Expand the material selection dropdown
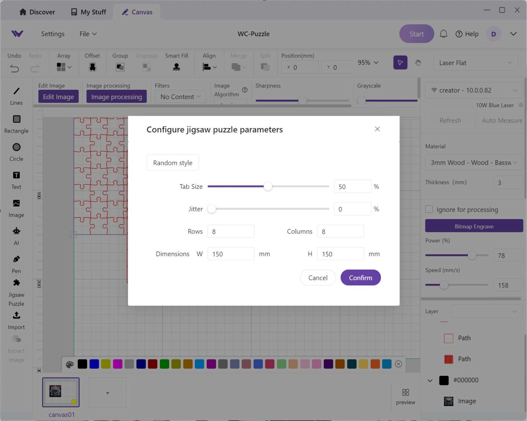Screen dimensions: 527x421 [x=473, y=163]
